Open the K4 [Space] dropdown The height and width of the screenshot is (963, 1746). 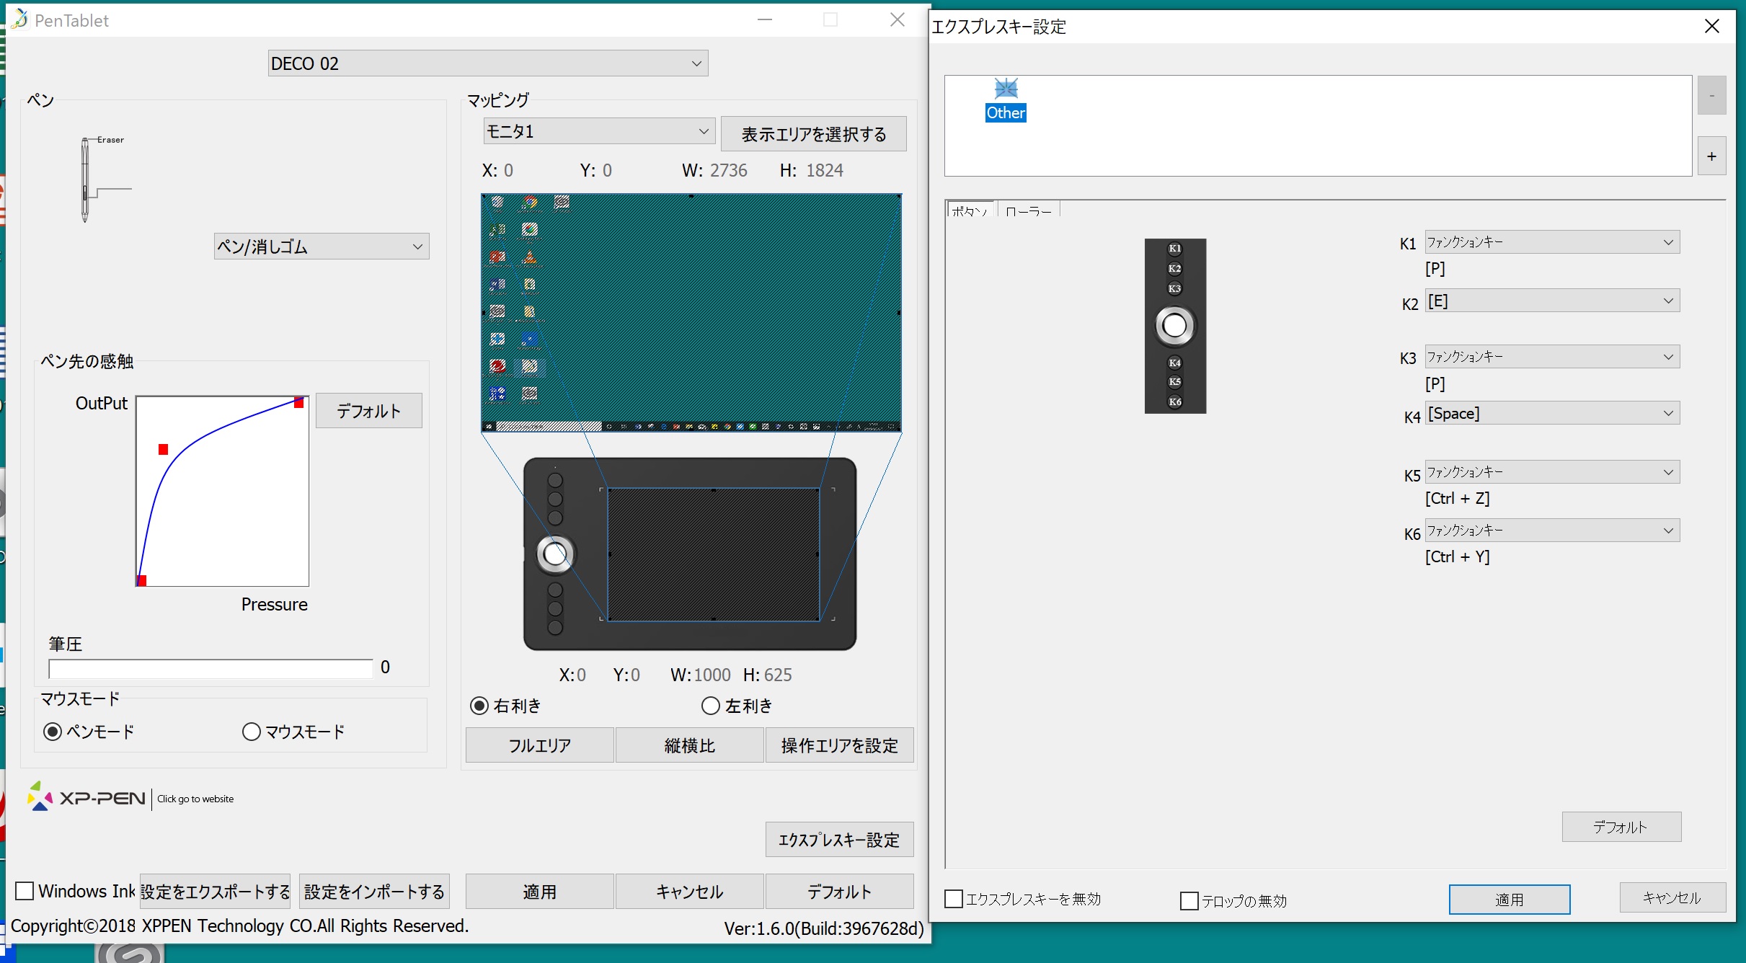(1552, 413)
